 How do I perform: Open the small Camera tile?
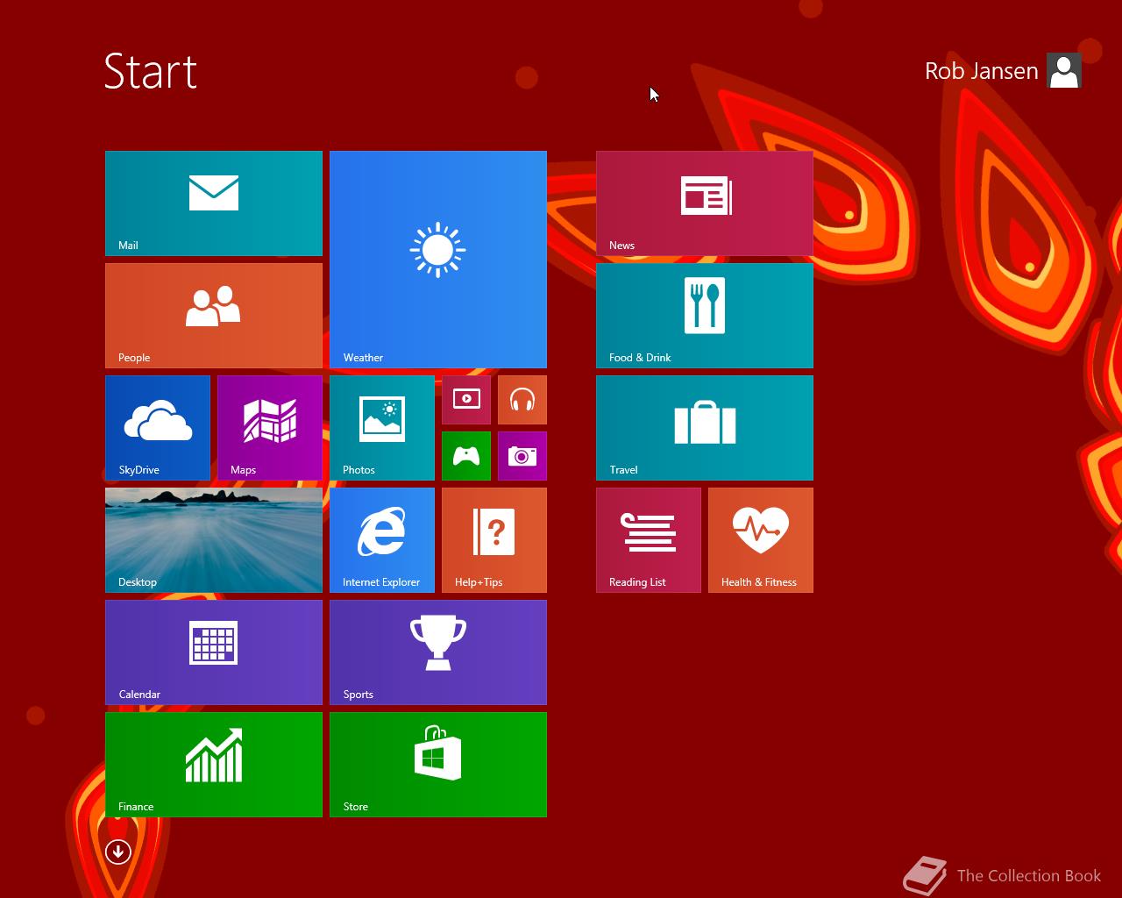coord(522,456)
